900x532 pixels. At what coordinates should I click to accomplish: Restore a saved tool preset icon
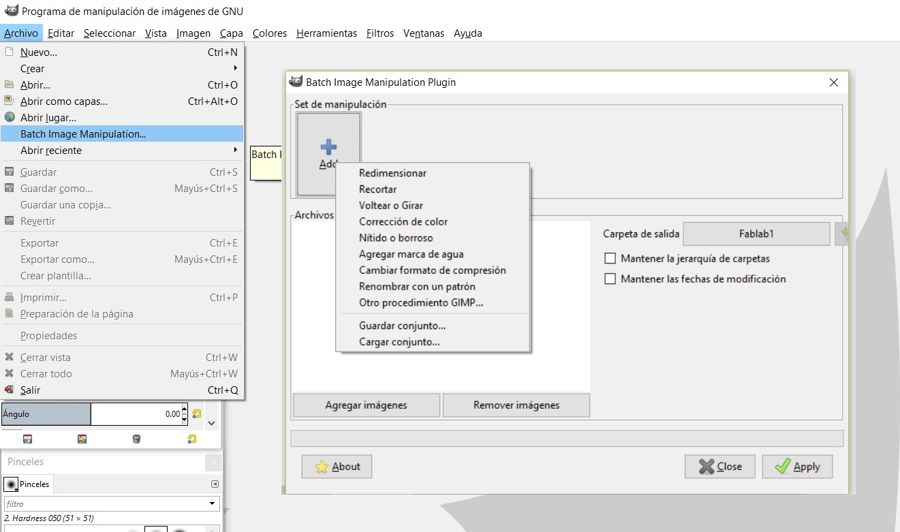coord(82,439)
